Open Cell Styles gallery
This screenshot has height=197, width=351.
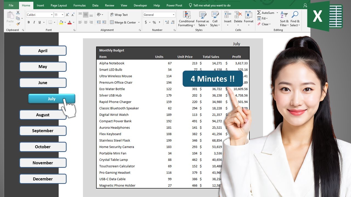[x=215, y=19]
